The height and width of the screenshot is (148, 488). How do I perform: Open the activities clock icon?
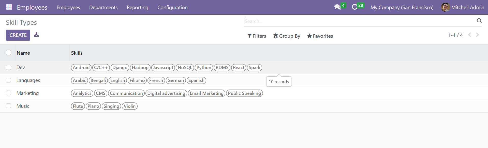tap(354, 7)
